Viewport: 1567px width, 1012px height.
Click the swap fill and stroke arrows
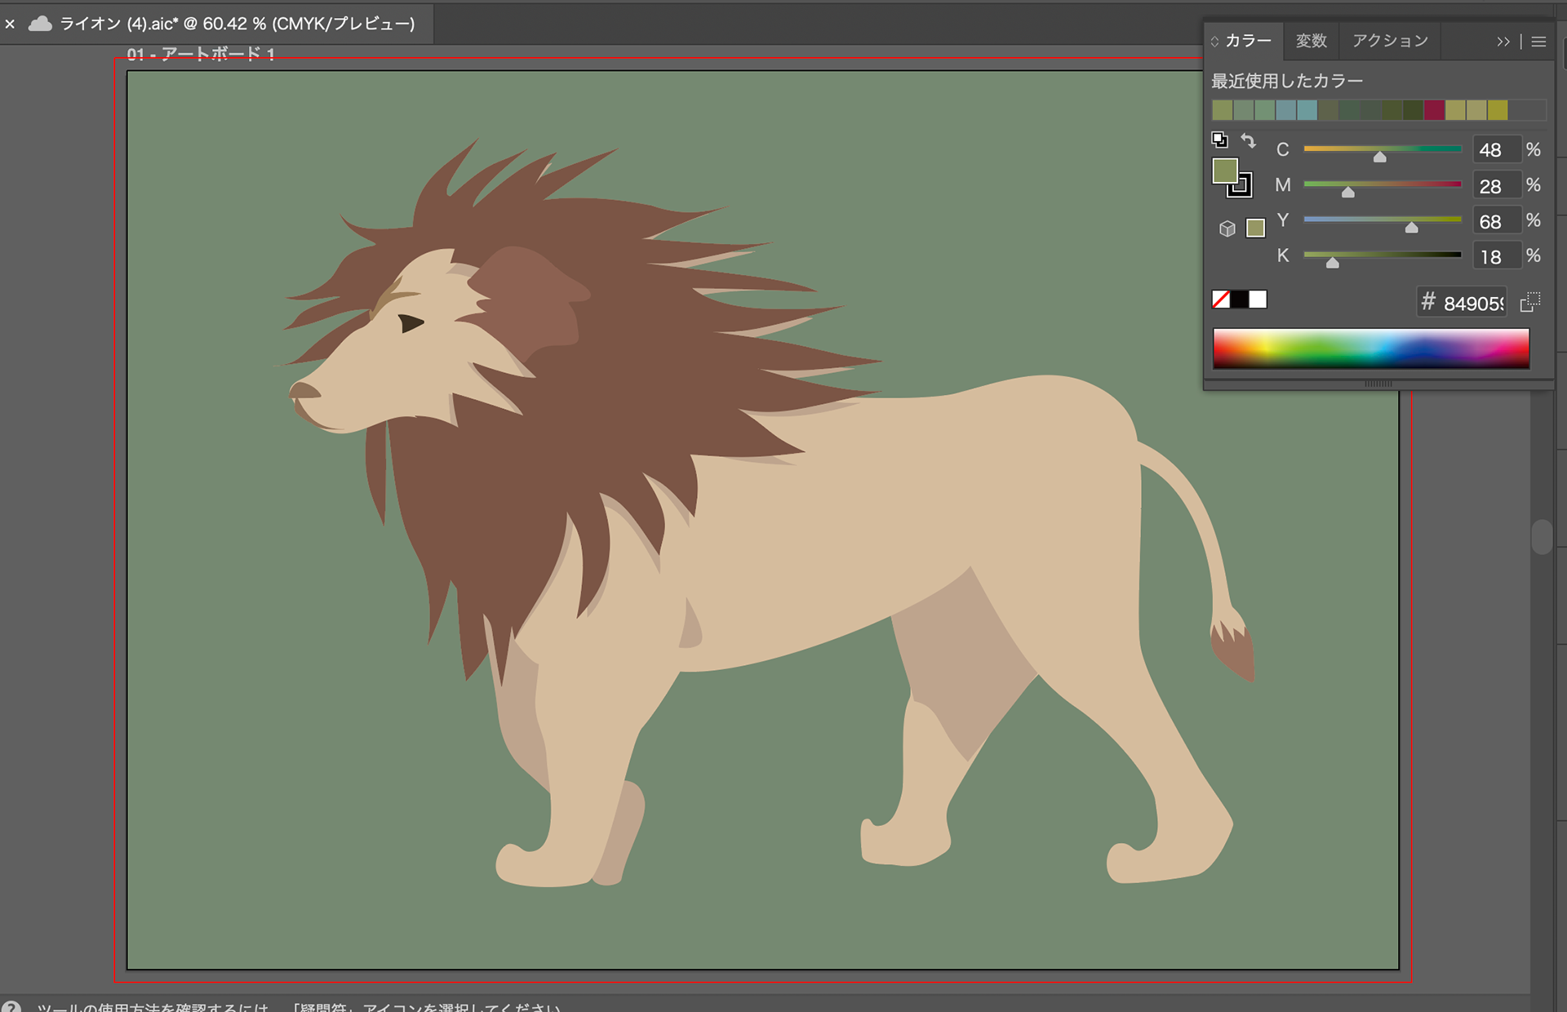coord(1248,140)
